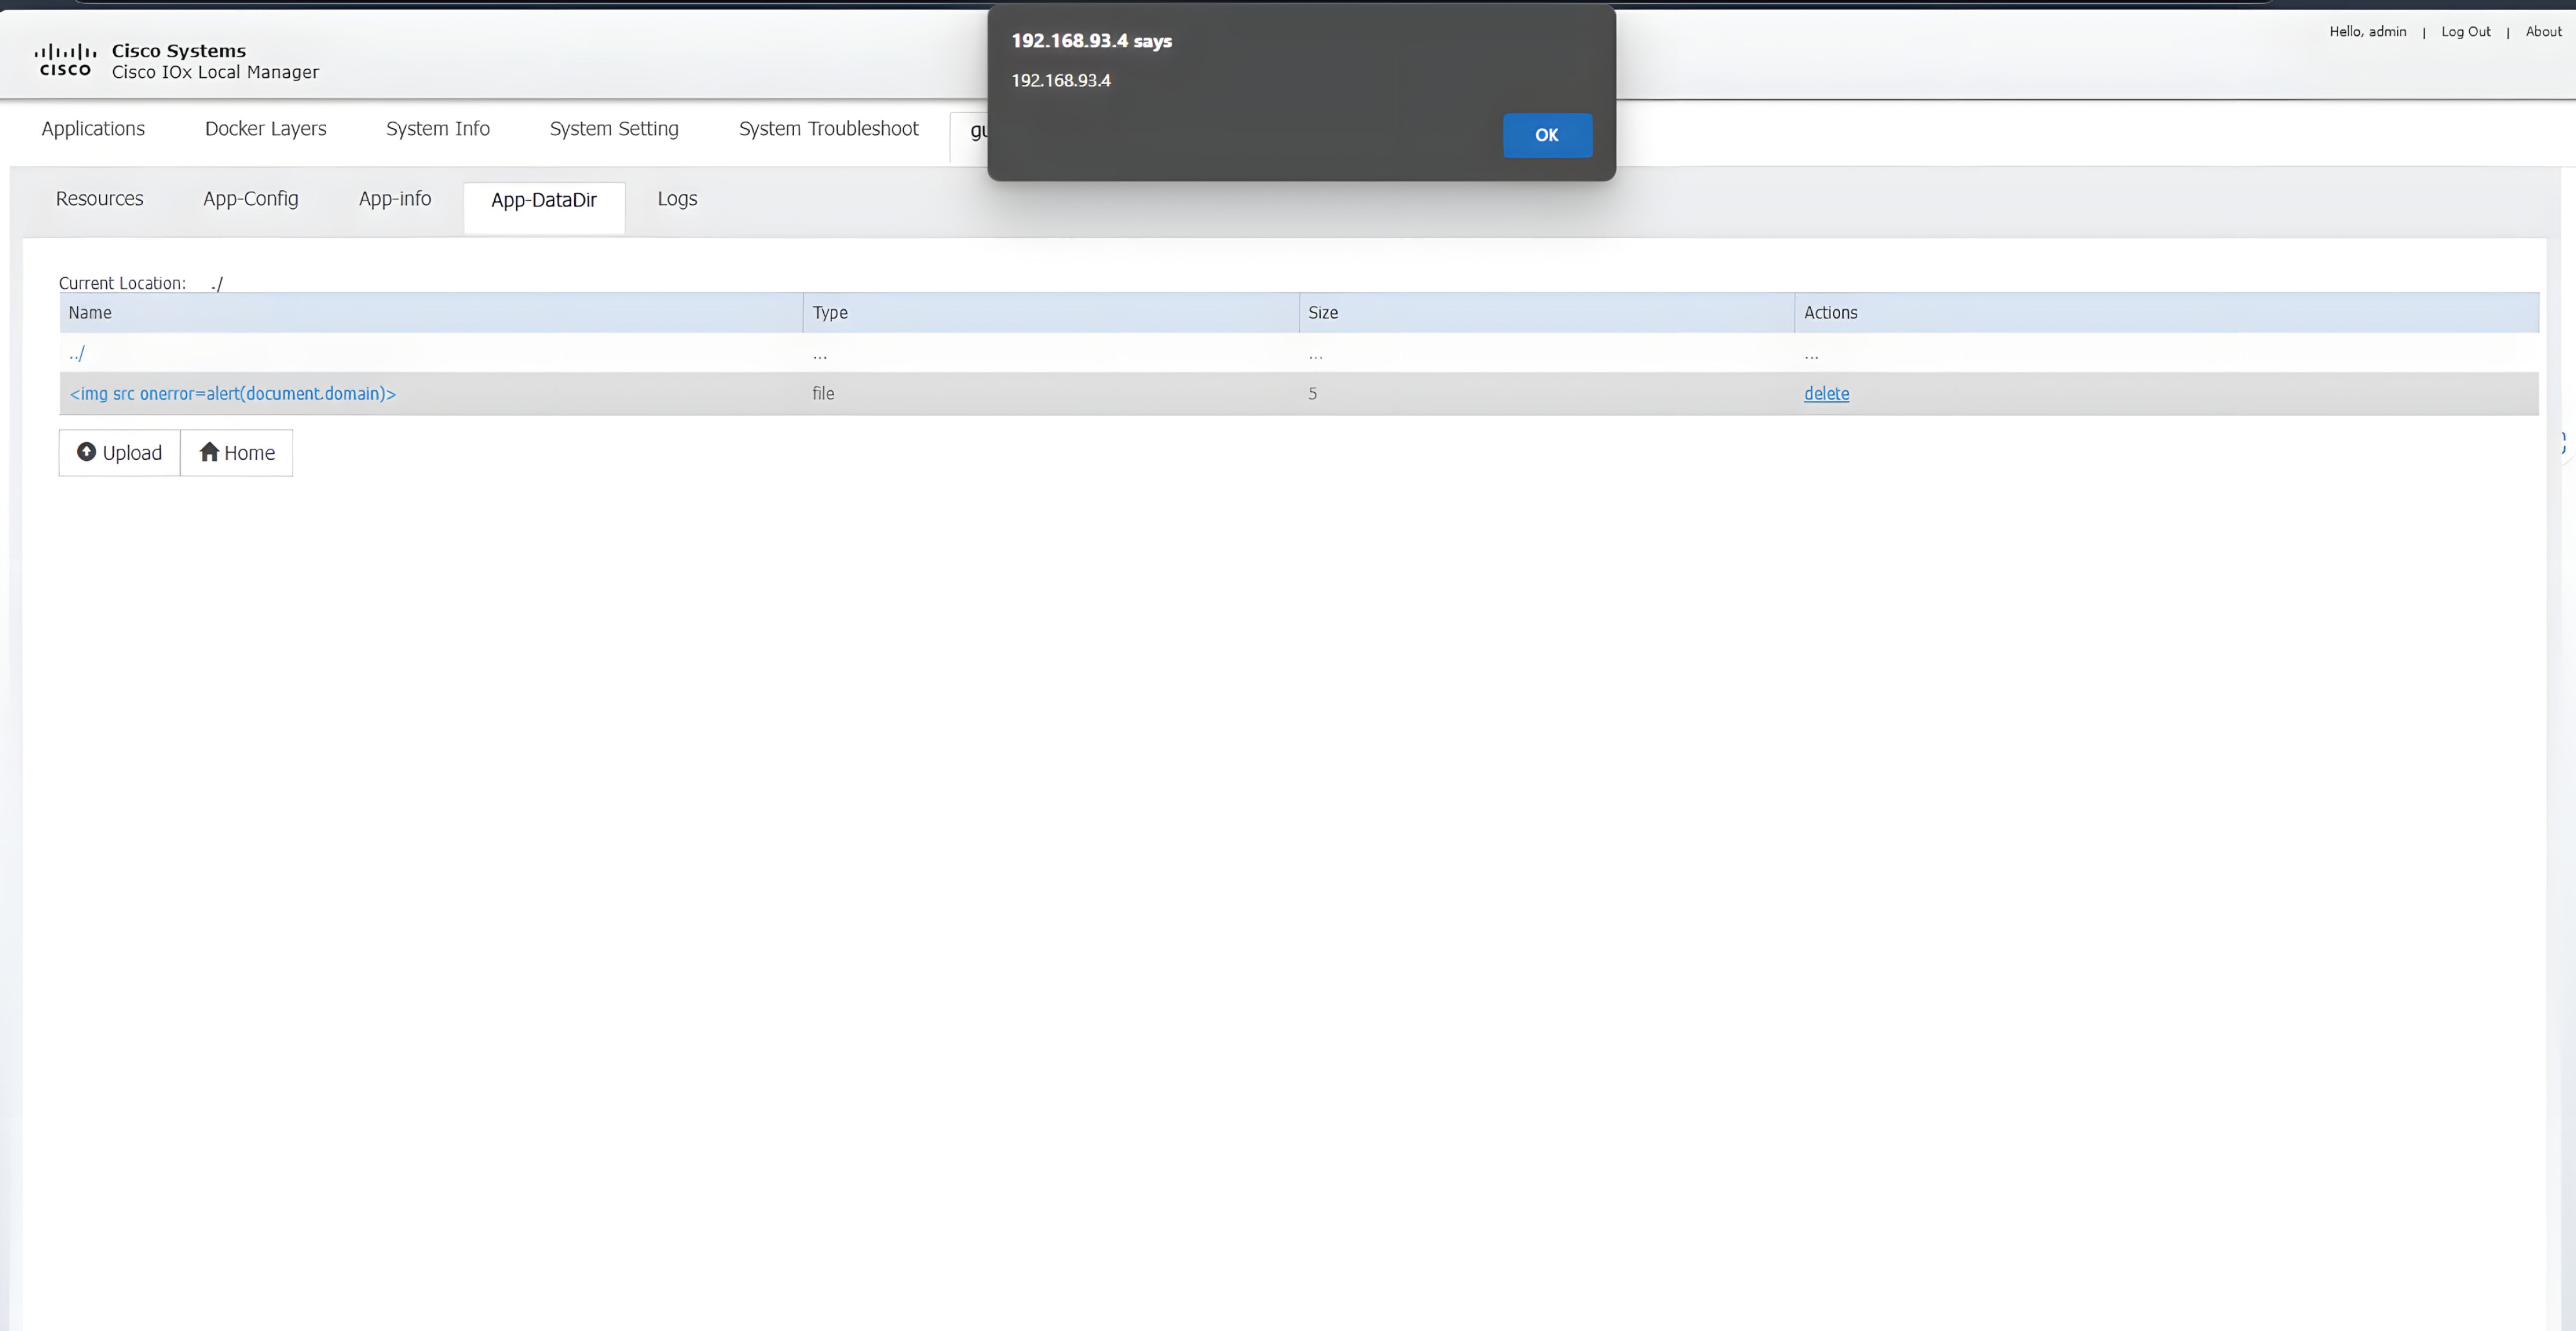Click the Home house icon
The height and width of the screenshot is (1331, 2576).
pyautogui.click(x=209, y=452)
